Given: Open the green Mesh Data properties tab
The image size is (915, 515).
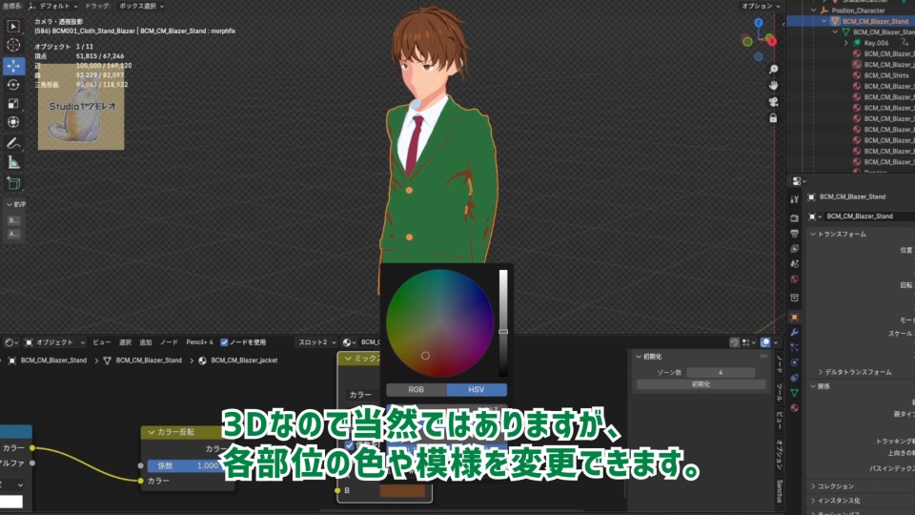Looking at the screenshot, I should coord(794,393).
